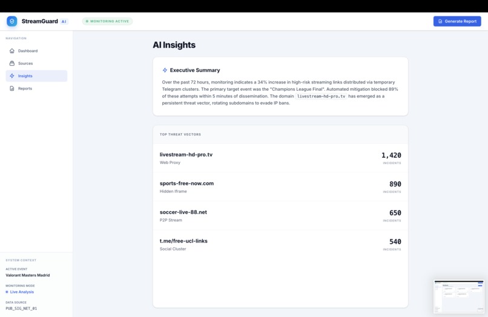This screenshot has height=317, width=488.
Task: Select the soccer-live-88.net threat vector row
Action: coord(280,215)
